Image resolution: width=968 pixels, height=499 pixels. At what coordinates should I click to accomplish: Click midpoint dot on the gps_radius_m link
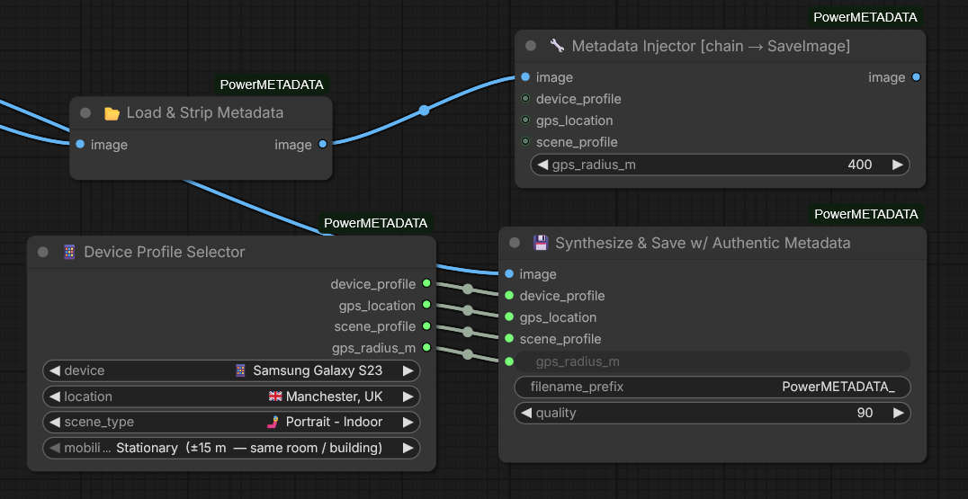(x=468, y=354)
